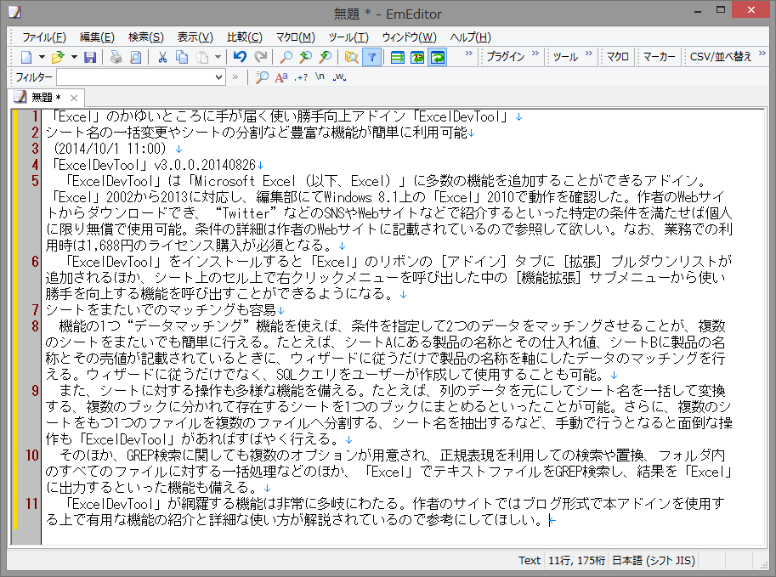Image resolution: width=776 pixels, height=577 pixels.
Task: Click text シートをまたいでのマッチングも容易
Action: [161, 310]
